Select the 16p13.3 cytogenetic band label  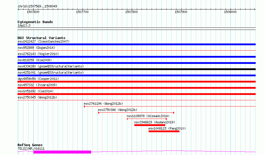pyautogui.click(x=24, y=25)
